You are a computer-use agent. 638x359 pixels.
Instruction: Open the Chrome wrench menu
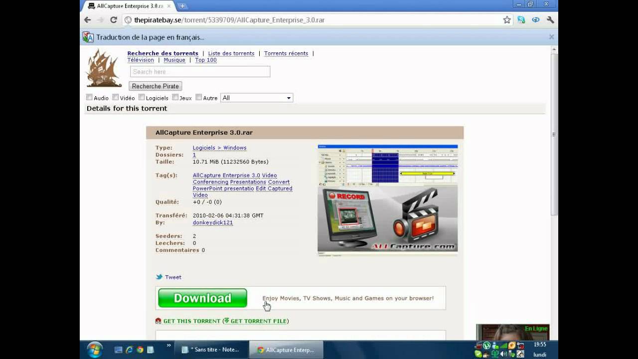point(550,20)
